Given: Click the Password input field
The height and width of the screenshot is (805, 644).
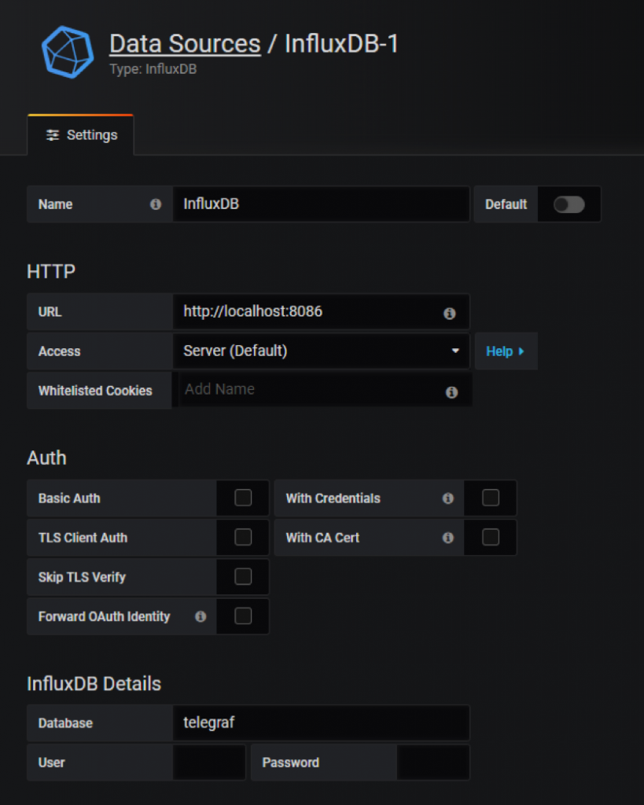Looking at the screenshot, I should click(x=433, y=763).
